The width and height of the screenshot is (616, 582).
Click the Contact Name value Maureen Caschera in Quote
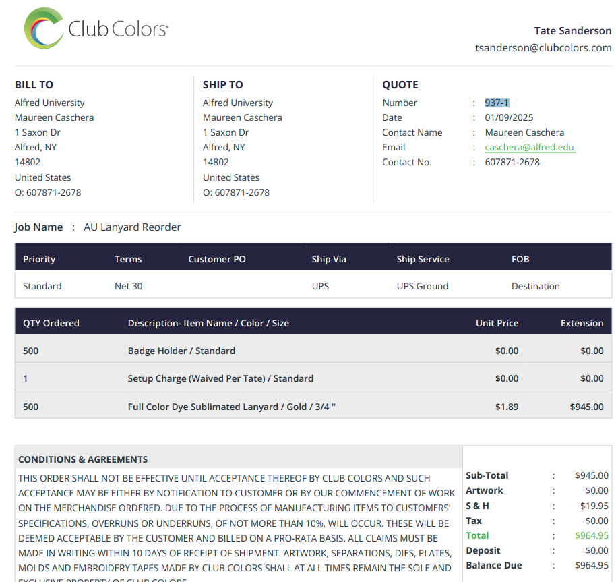coord(524,132)
